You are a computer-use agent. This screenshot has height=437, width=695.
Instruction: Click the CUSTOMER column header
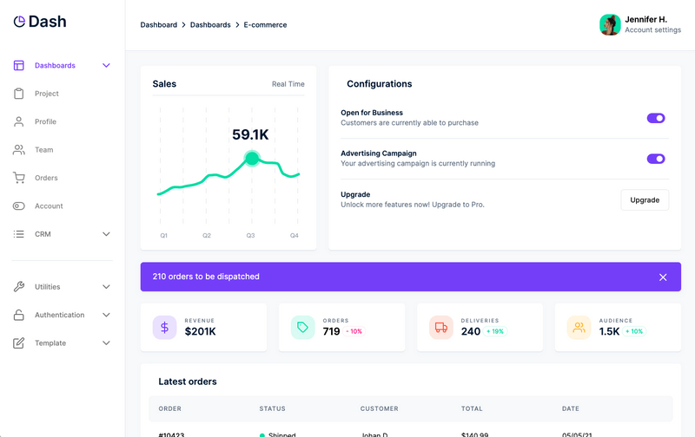point(380,408)
